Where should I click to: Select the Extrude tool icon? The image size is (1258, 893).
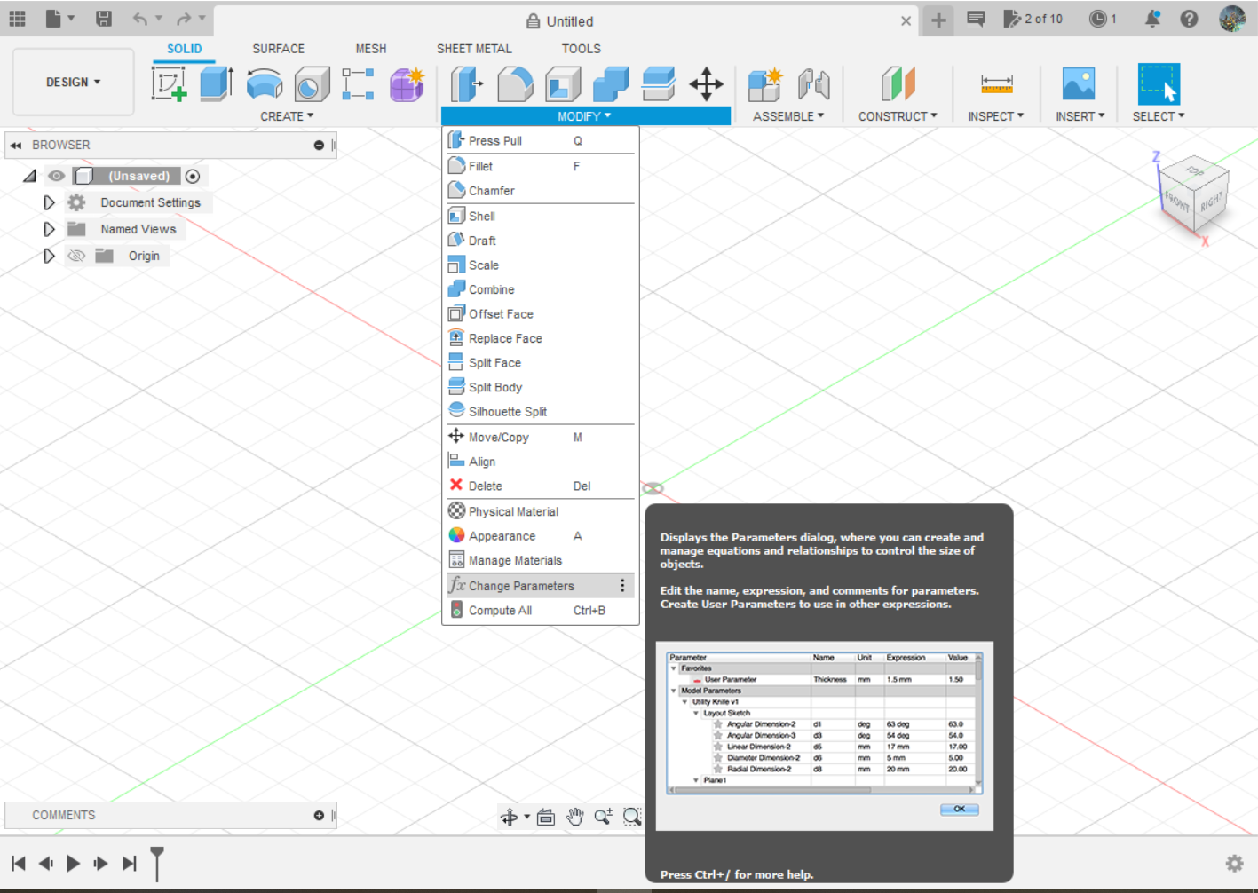pos(217,84)
